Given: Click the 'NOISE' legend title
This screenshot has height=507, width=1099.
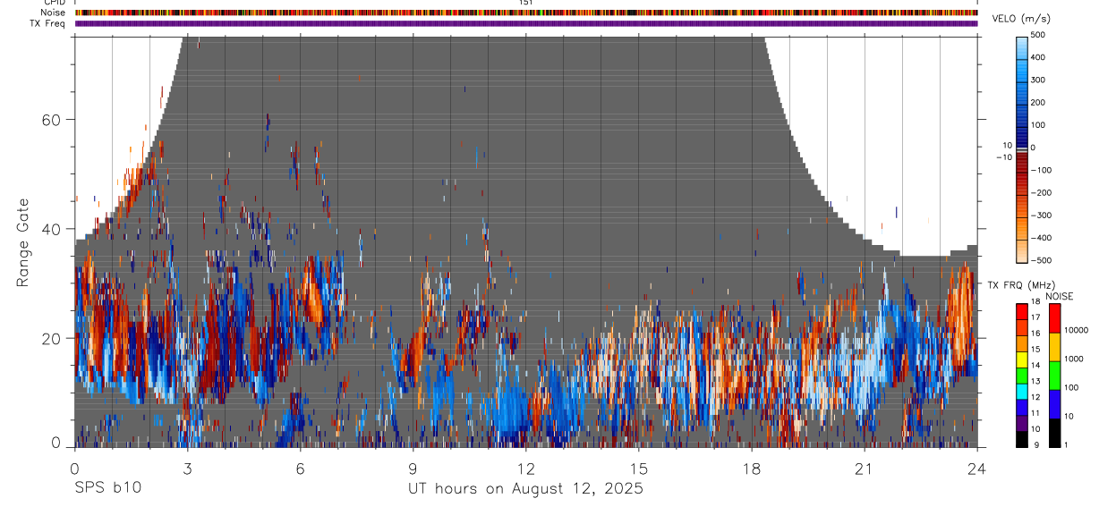Looking at the screenshot, I should [x=1059, y=296].
